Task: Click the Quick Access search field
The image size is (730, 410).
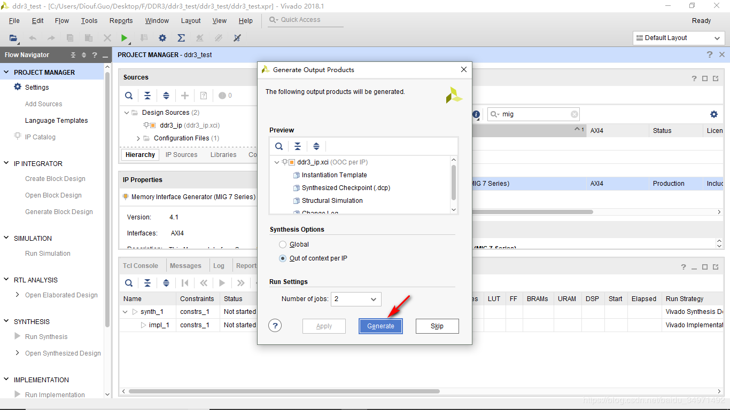Action: [x=306, y=20]
